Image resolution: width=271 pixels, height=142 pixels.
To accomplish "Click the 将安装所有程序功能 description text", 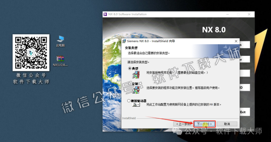I will (177, 73).
